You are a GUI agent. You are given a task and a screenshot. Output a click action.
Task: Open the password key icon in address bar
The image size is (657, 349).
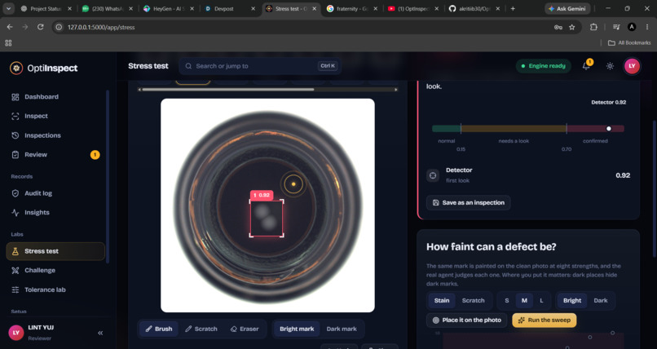(x=558, y=27)
